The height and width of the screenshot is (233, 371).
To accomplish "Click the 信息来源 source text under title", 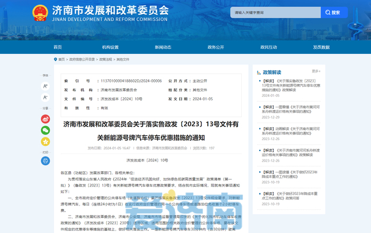I will point(162,148).
